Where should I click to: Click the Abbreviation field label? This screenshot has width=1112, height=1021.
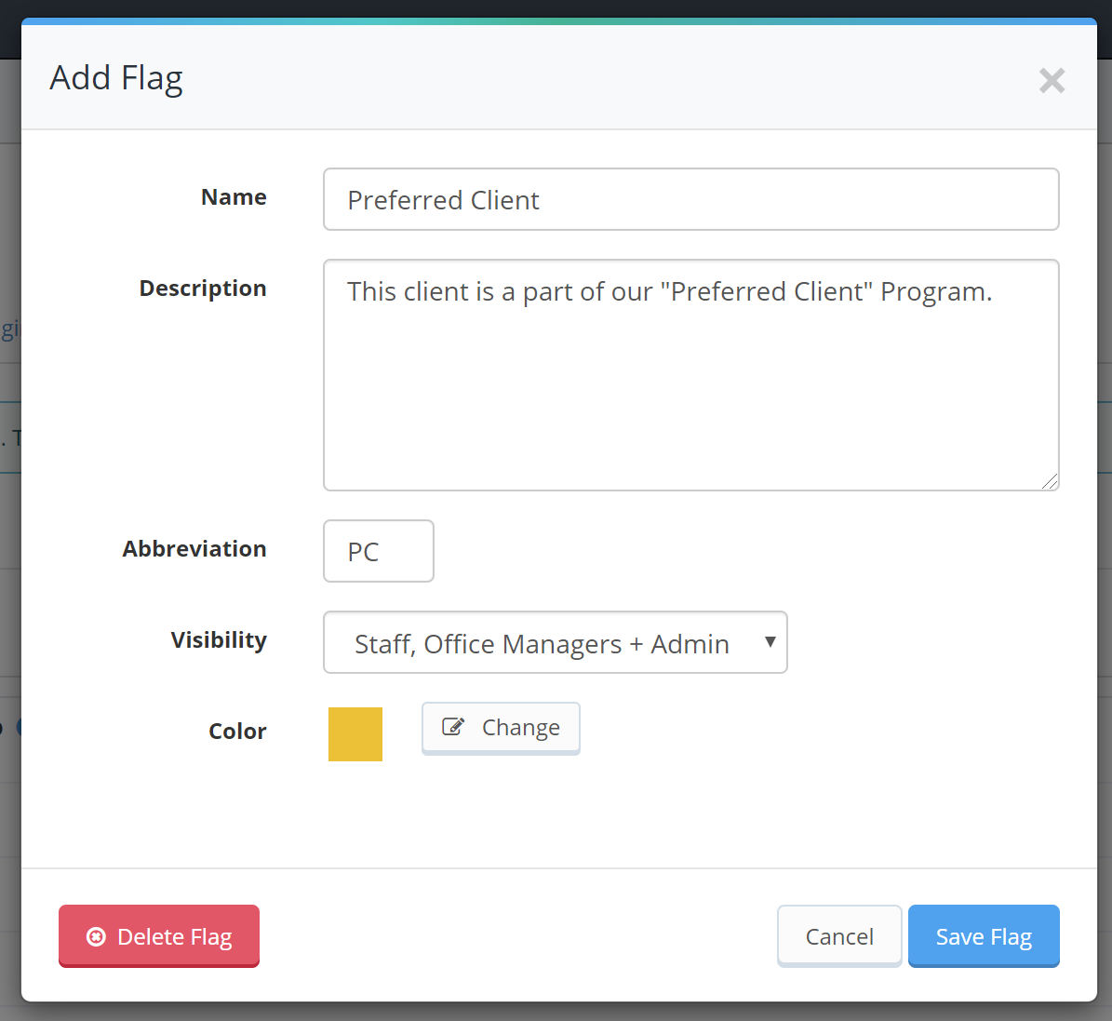194,548
